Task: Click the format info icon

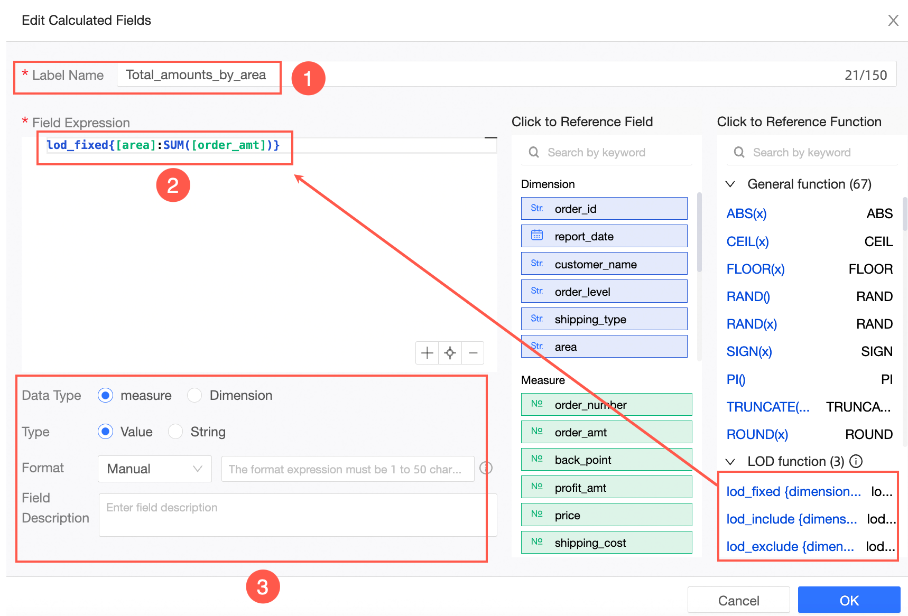Action: 486,468
